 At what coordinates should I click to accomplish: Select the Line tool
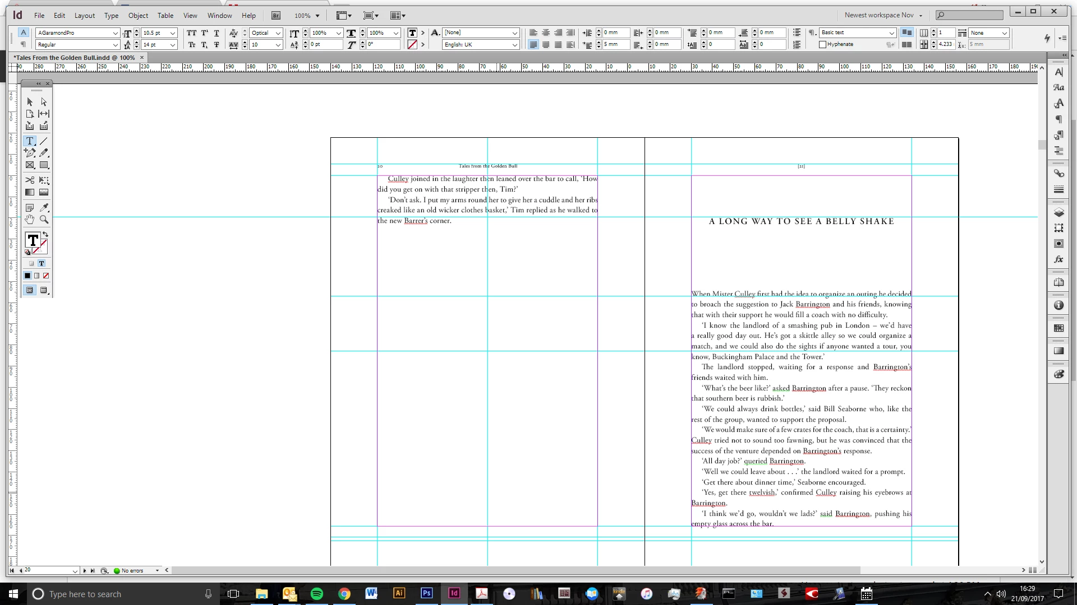(x=44, y=141)
